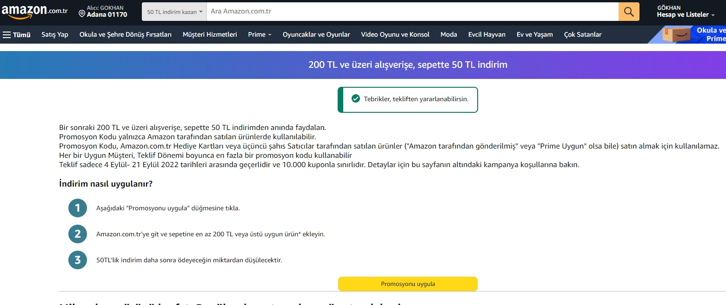The width and height of the screenshot is (726, 305).
Task: Click the orange search magnifier button
Action: coord(629,12)
